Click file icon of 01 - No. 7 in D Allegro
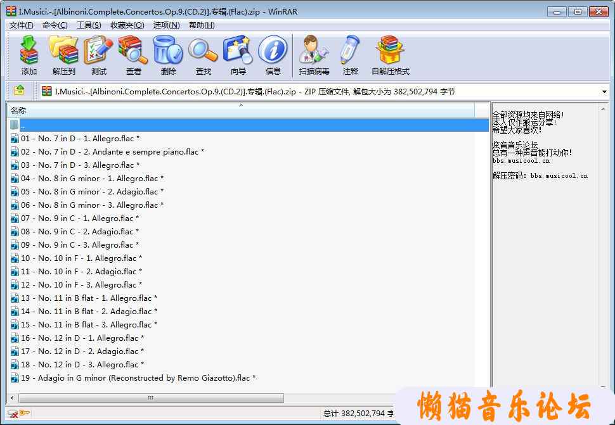The image size is (615, 425). pos(15,138)
